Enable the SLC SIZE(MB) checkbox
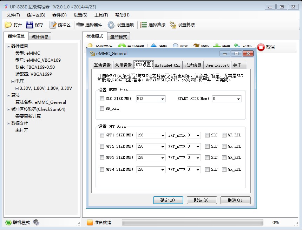Screen dimensions: 302x230 (102, 99)
